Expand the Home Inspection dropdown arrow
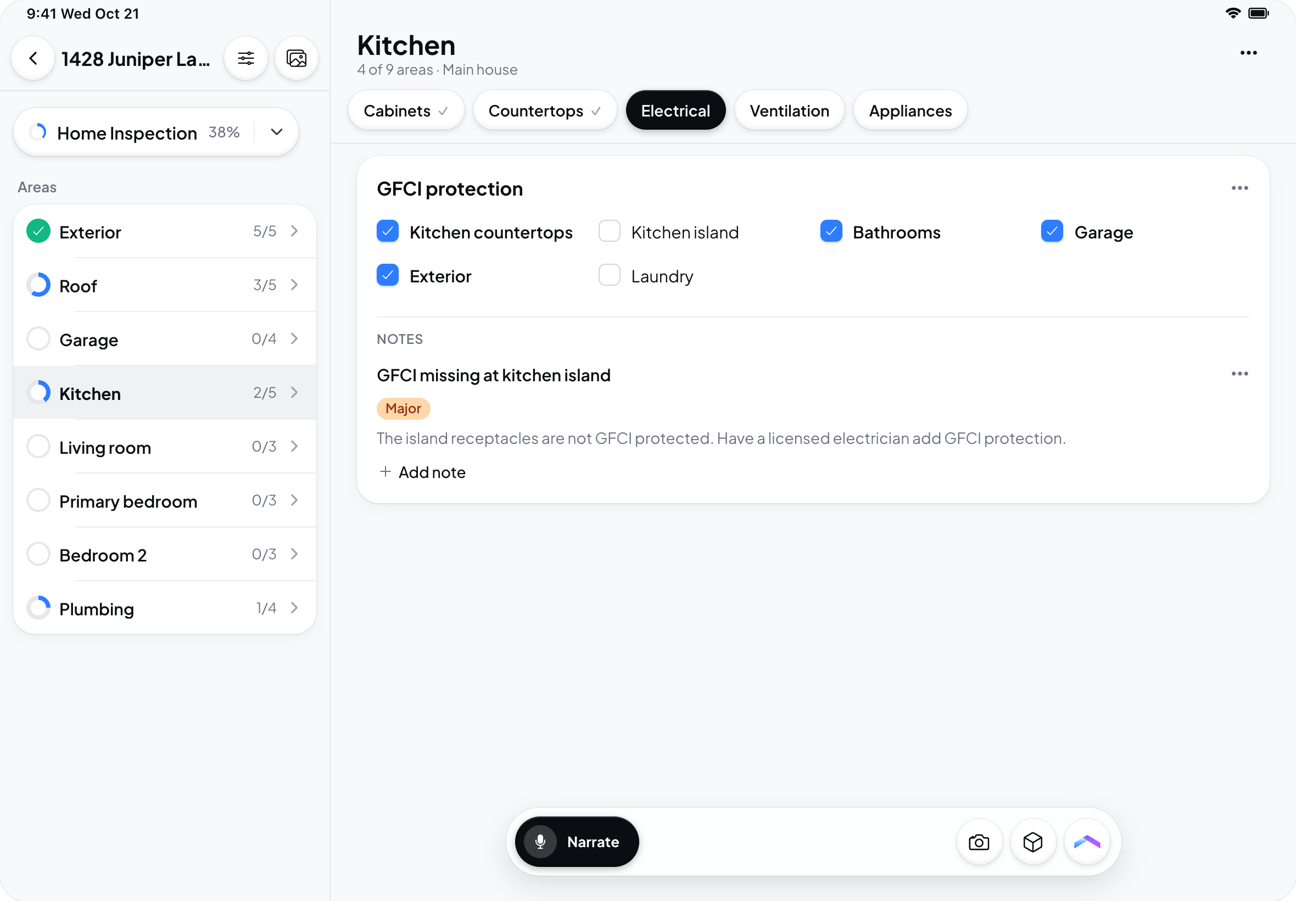Screen dimensions: 1296x901 click(276, 132)
